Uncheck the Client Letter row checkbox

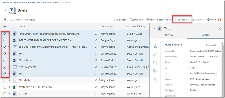[5, 60]
